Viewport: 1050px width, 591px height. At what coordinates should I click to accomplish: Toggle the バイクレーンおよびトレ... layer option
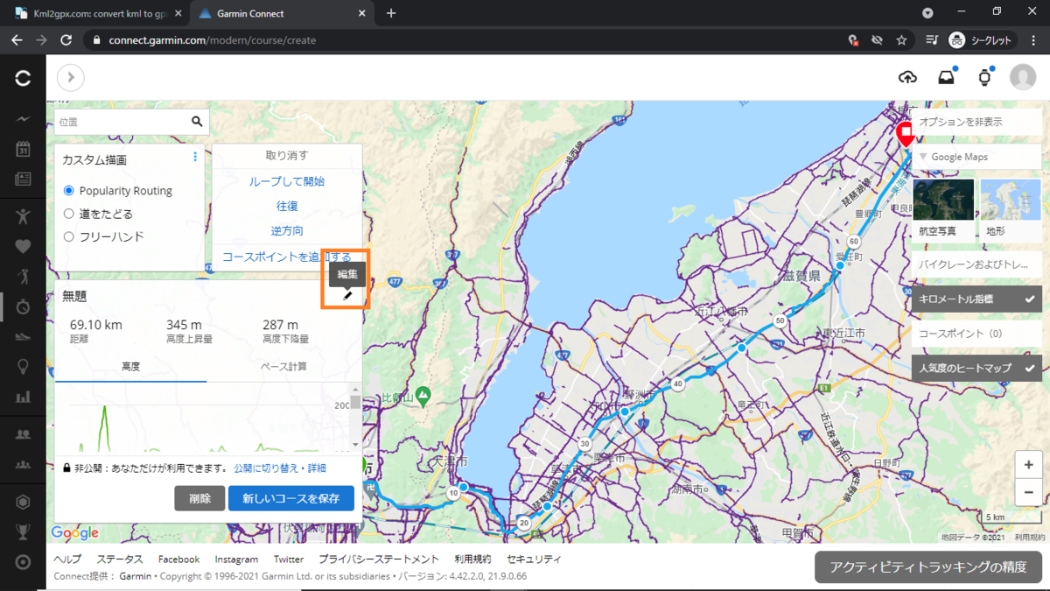tap(976, 264)
